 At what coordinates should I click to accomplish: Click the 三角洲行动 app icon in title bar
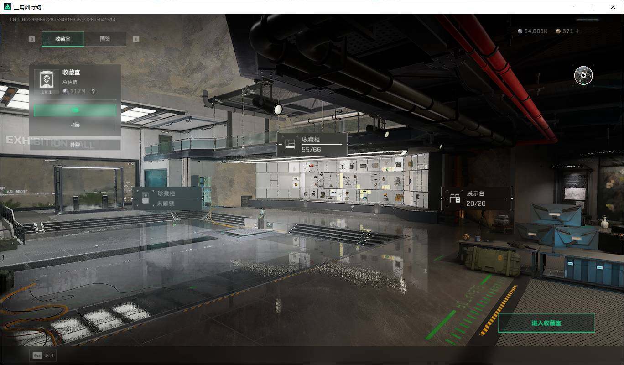click(7, 7)
